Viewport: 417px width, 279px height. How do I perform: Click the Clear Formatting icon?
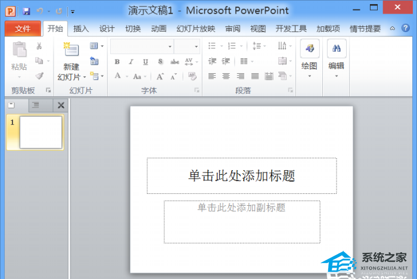click(x=192, y=76)
